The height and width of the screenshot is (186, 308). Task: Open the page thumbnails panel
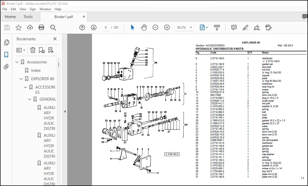point(7,42)
